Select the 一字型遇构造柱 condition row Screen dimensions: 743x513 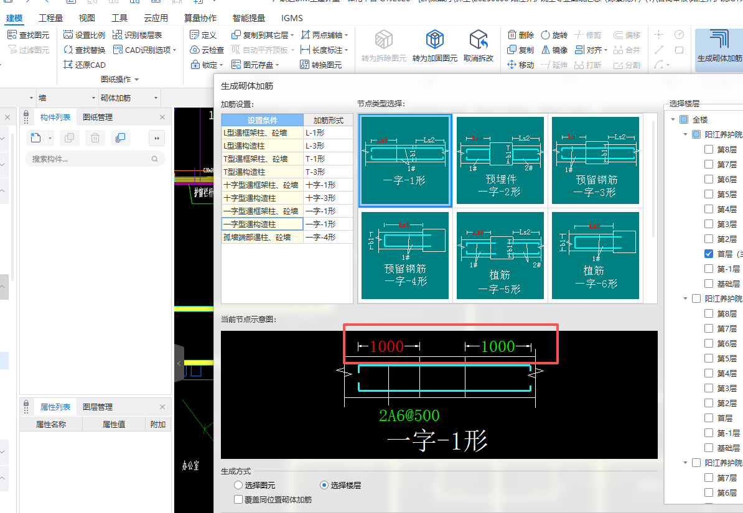click(x=262, y=224)
